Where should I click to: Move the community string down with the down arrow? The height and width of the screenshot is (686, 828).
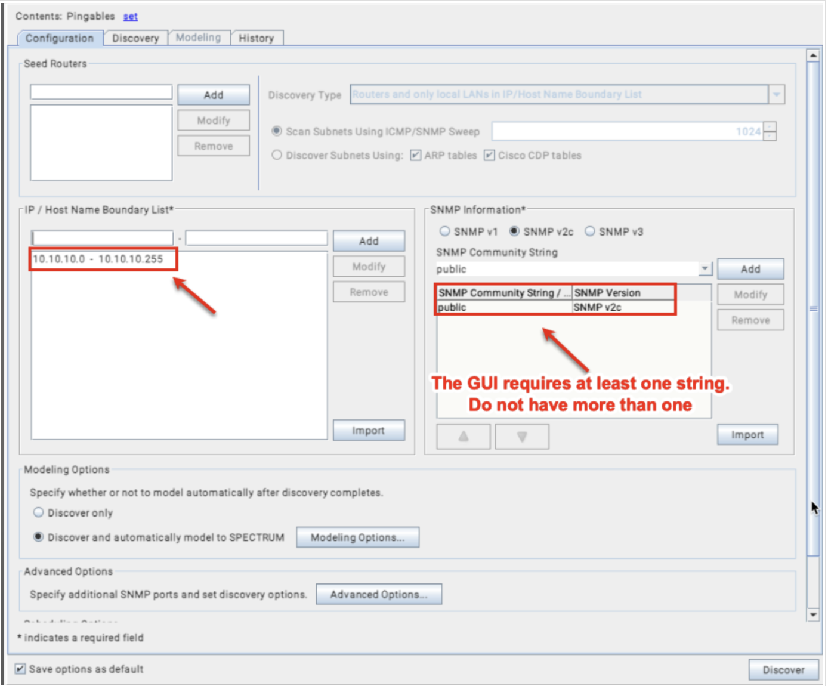tap(522, 437)
